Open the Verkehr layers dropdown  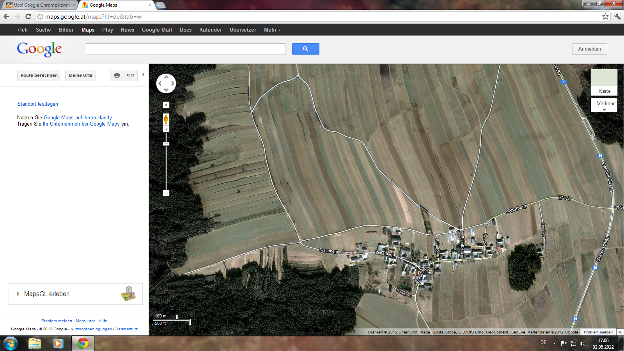click(604, 105)
